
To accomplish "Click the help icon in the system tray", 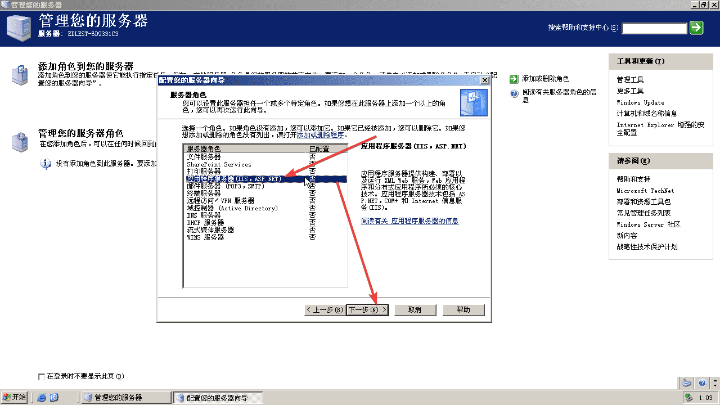I will click(702, 383).
